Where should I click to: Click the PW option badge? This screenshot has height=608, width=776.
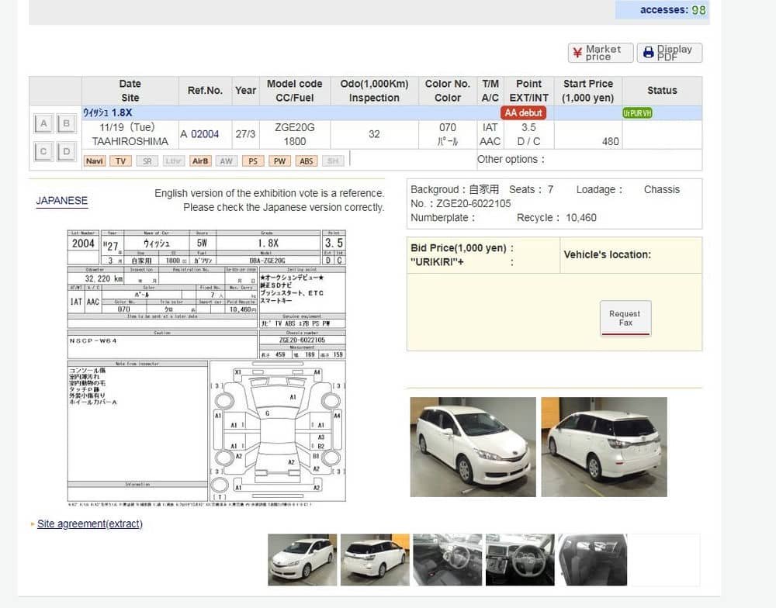click(279, 161)
